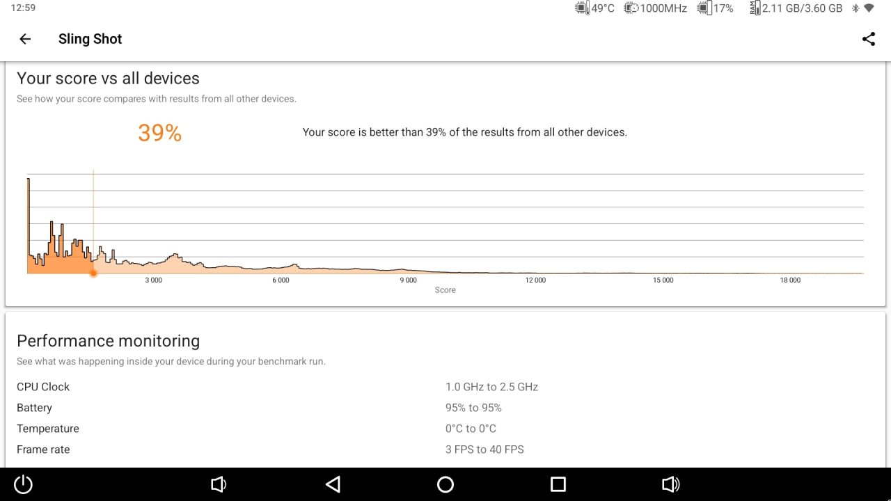This screenshot has width=891, height=501.
Task: Go back using the app bar arrow
Action: point(25,39)
